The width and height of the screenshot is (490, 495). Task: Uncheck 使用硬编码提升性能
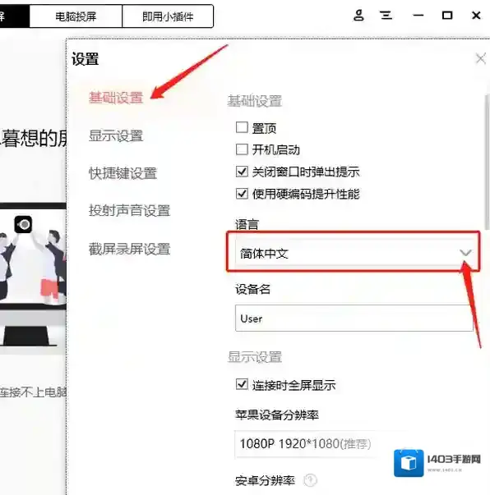(x=242, y=193)
